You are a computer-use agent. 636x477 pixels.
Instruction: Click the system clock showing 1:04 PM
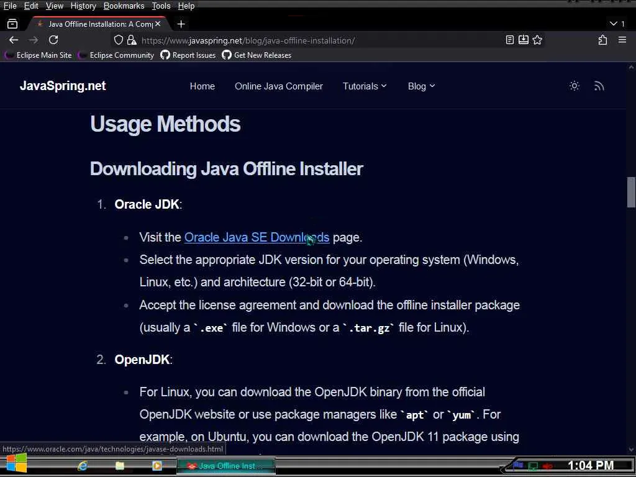tap(591, 466)
